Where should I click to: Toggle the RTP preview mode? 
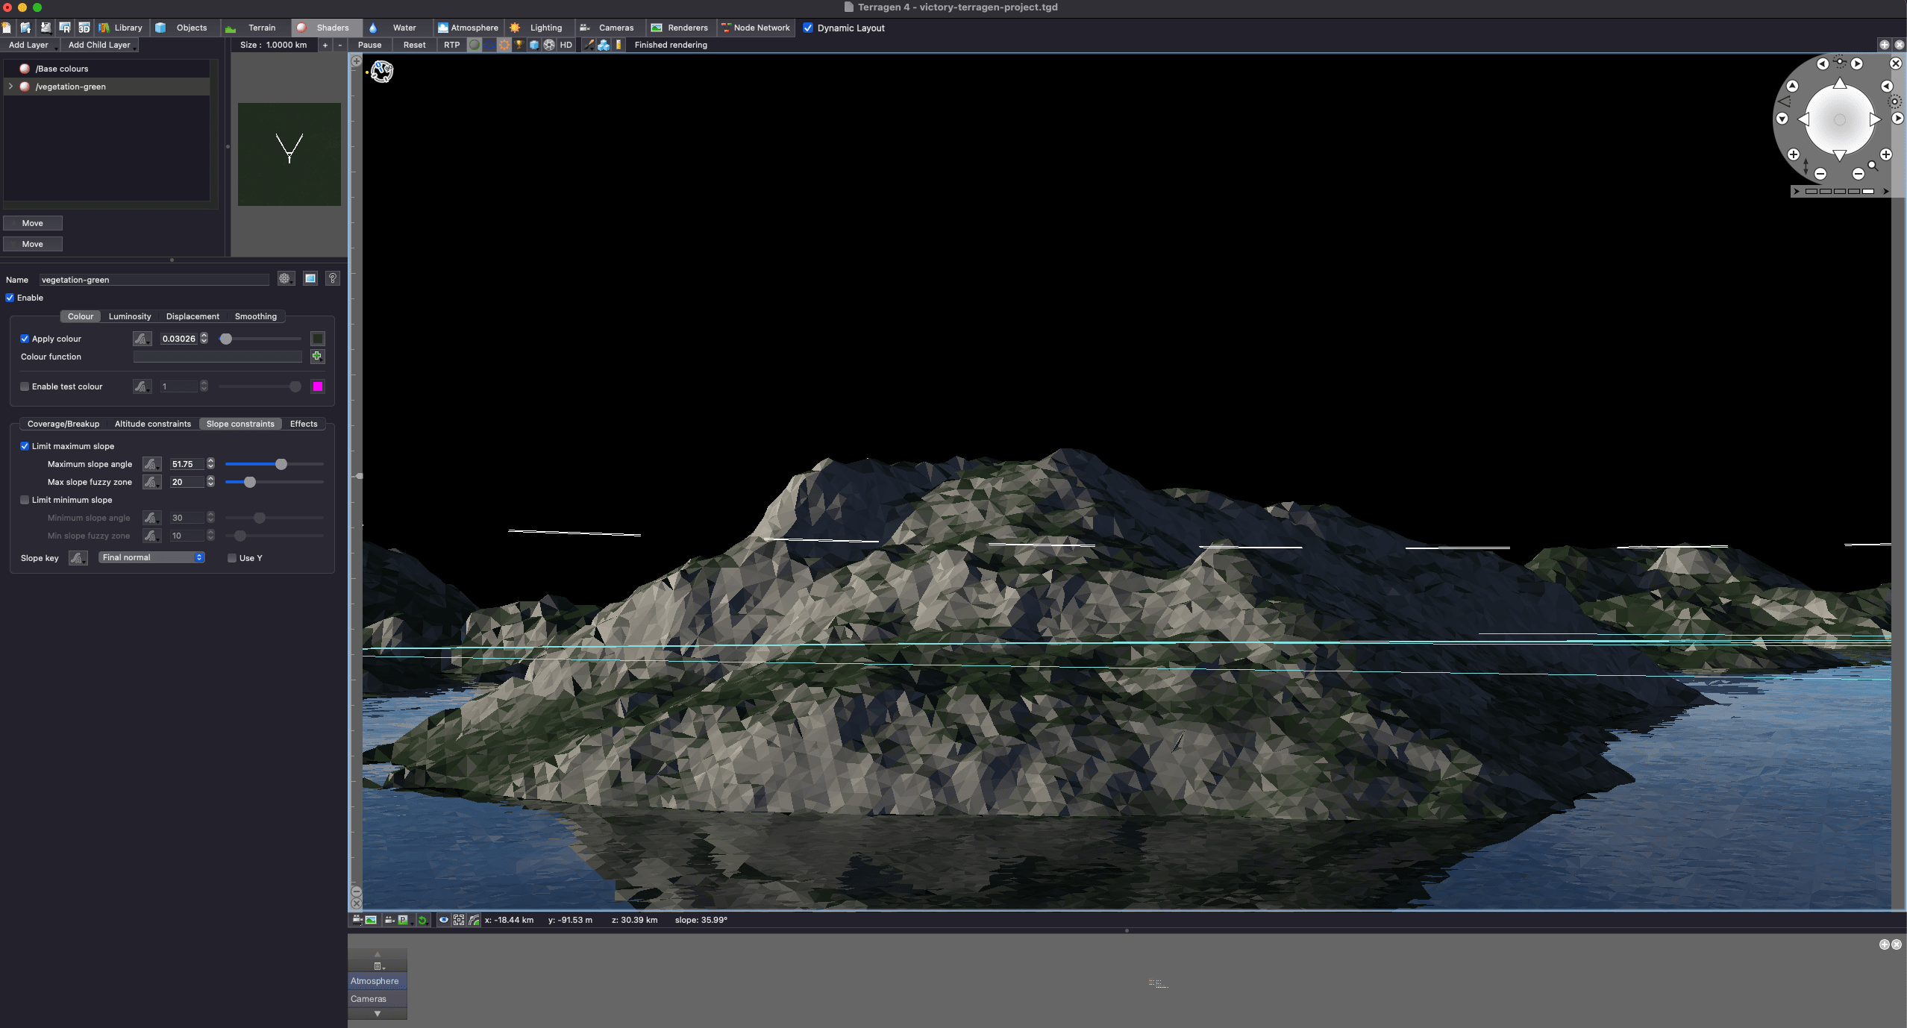coord(451,45)
